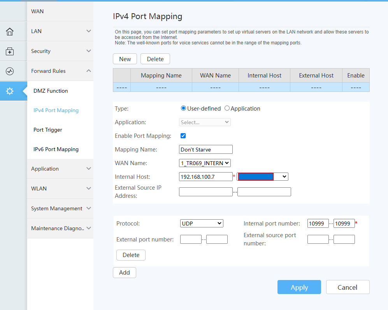The height and width of the screenshot is (310, 388).
Task: Choose the Application type radio button
Action: tap(227, 109)
